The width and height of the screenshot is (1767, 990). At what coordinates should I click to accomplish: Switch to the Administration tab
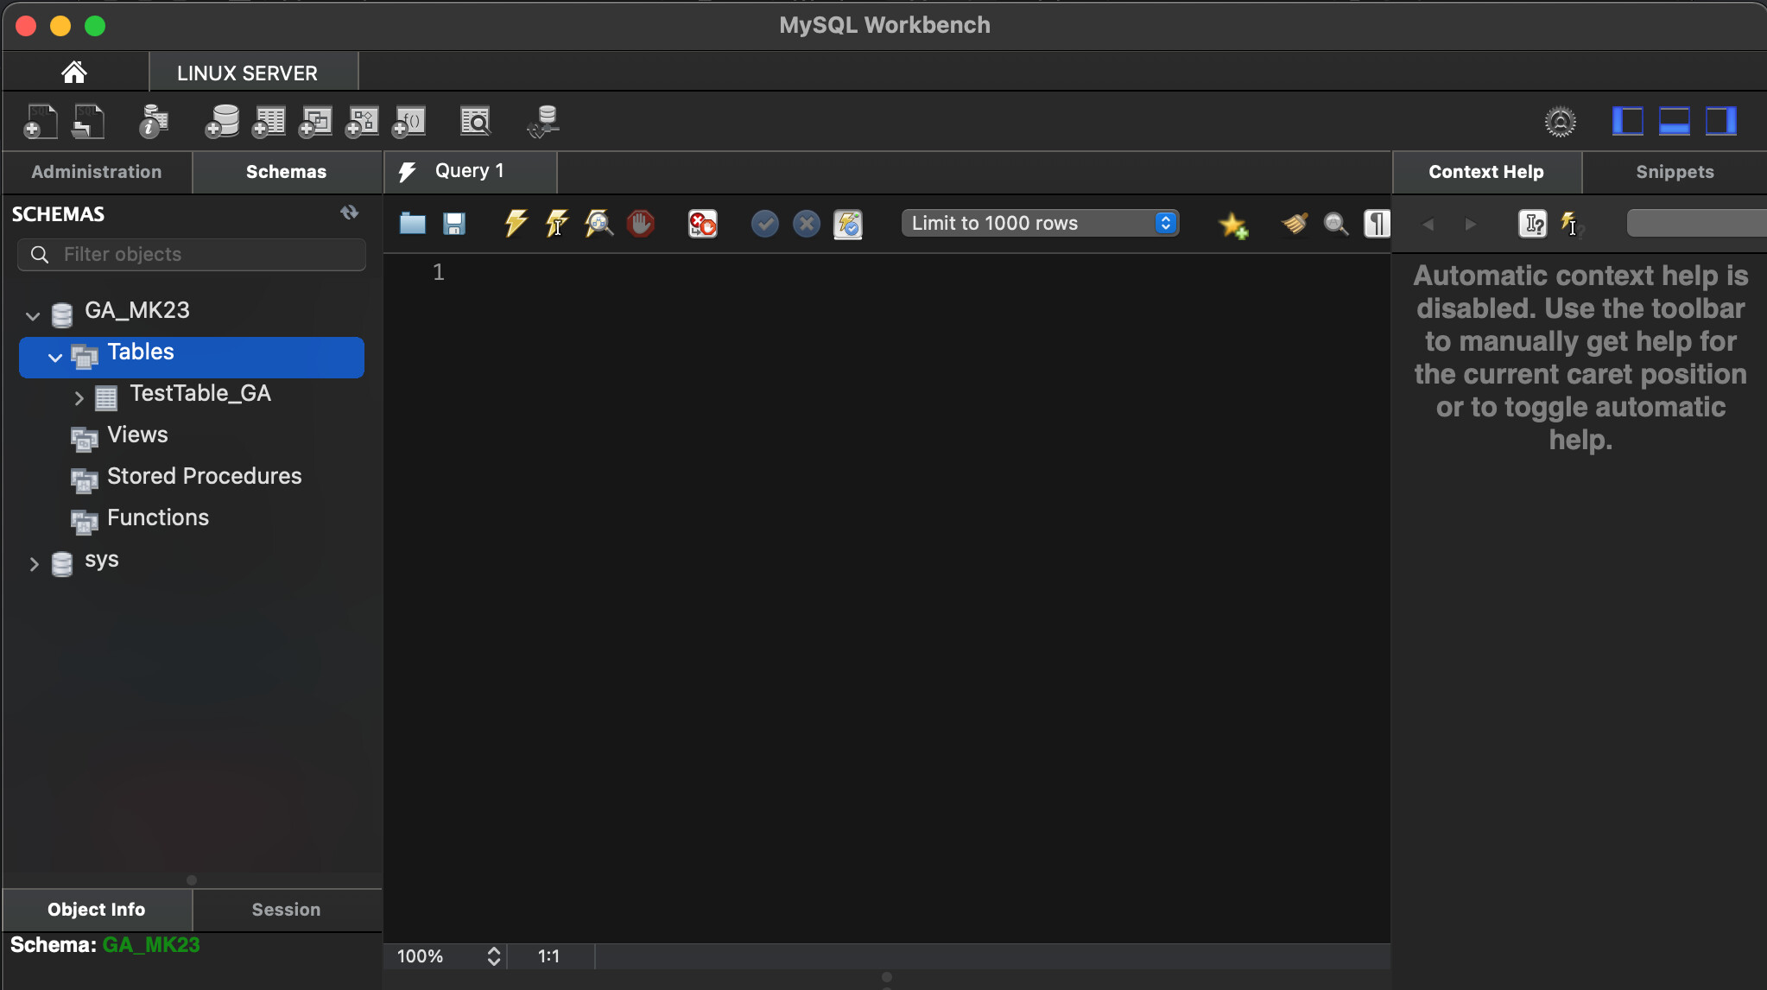[x=97, y=172]
